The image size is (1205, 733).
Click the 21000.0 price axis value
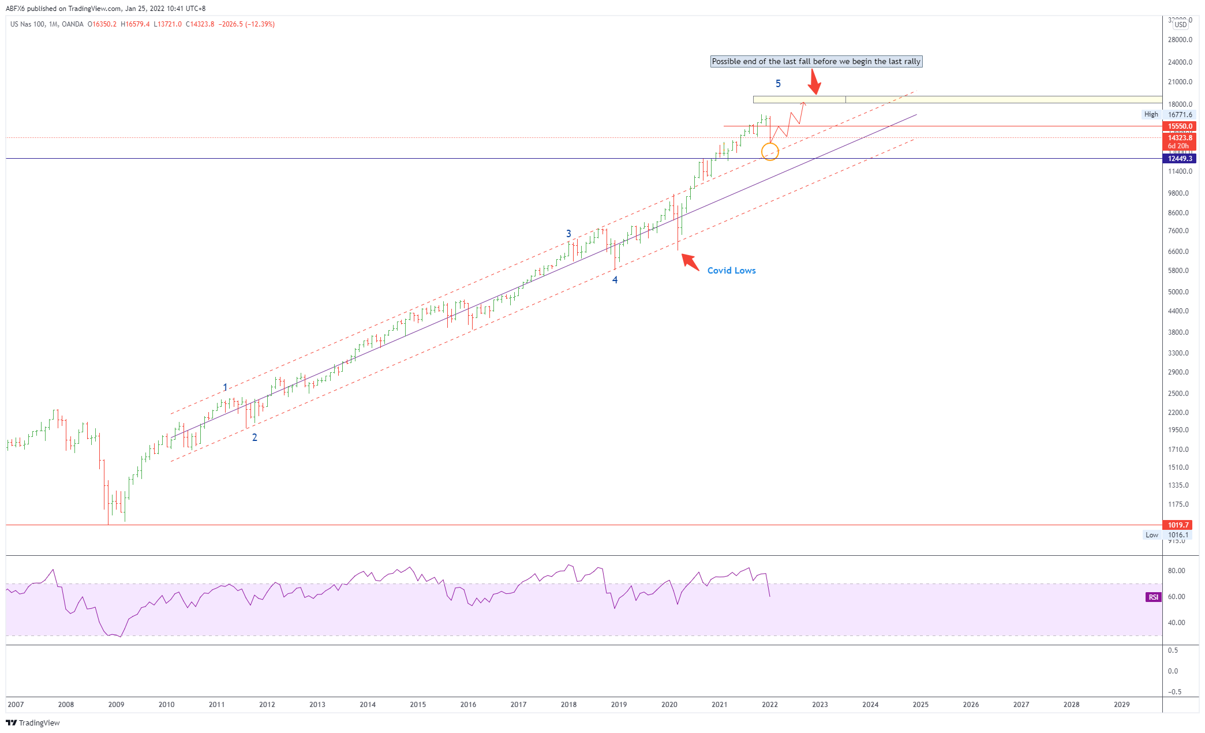point(1180,82)
